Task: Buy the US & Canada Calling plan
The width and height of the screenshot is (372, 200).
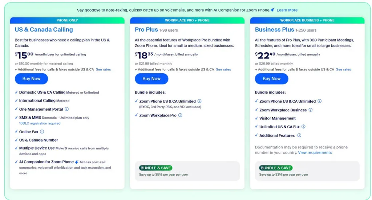Action: (x=31, y=79)
